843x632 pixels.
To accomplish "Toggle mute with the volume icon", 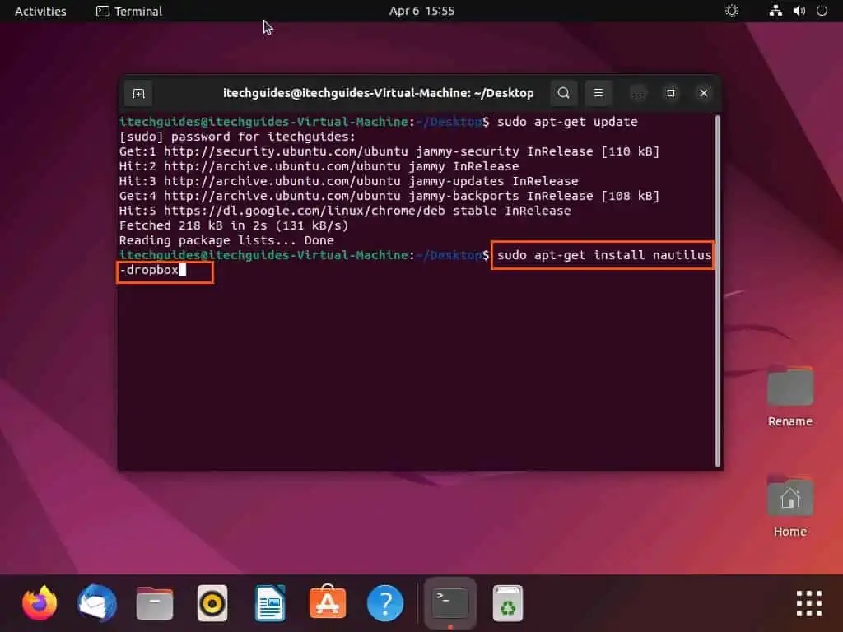I will tap(799, 11).
